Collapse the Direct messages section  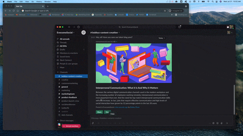[58, 121]
